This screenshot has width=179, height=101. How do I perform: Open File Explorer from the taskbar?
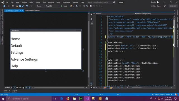[x=74, y=98]
